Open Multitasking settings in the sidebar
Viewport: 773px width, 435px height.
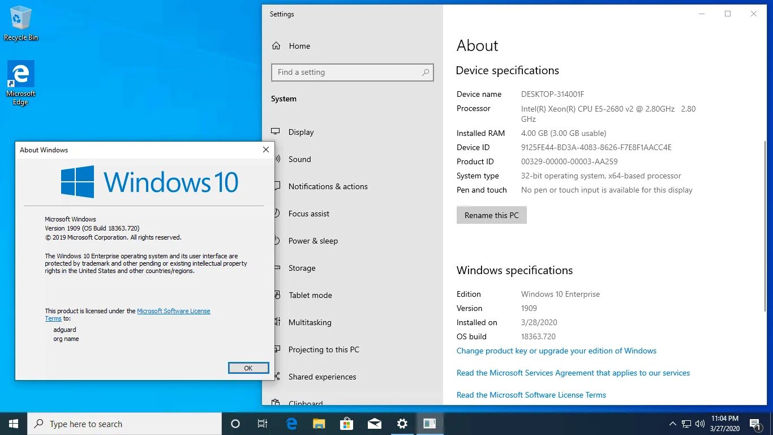pos(310,322)
